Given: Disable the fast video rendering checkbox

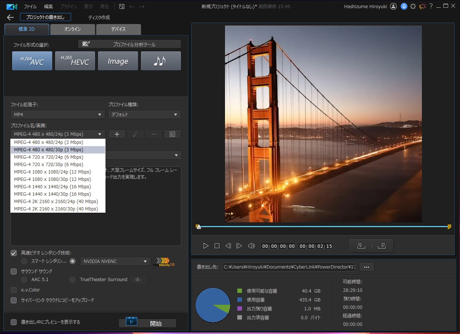Looking at the screenshot, I should 14,253.
